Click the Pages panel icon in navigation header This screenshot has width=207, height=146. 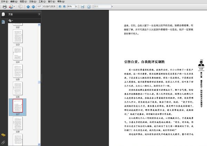[x=3, y=14]
